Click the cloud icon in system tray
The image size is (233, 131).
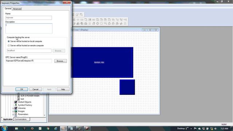pos(199,128)
